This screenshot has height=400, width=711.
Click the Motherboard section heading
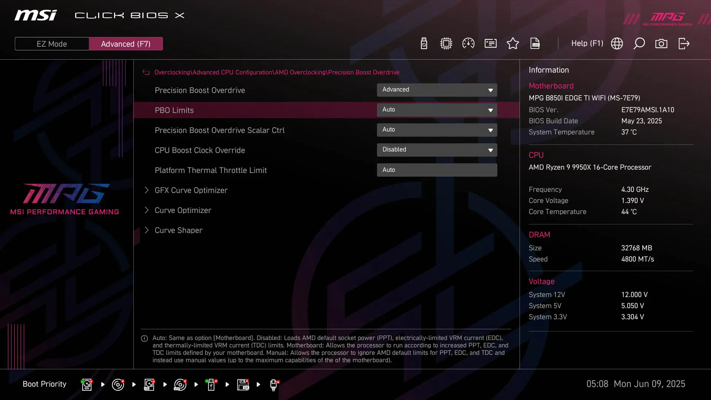click(x=551, y=86)
